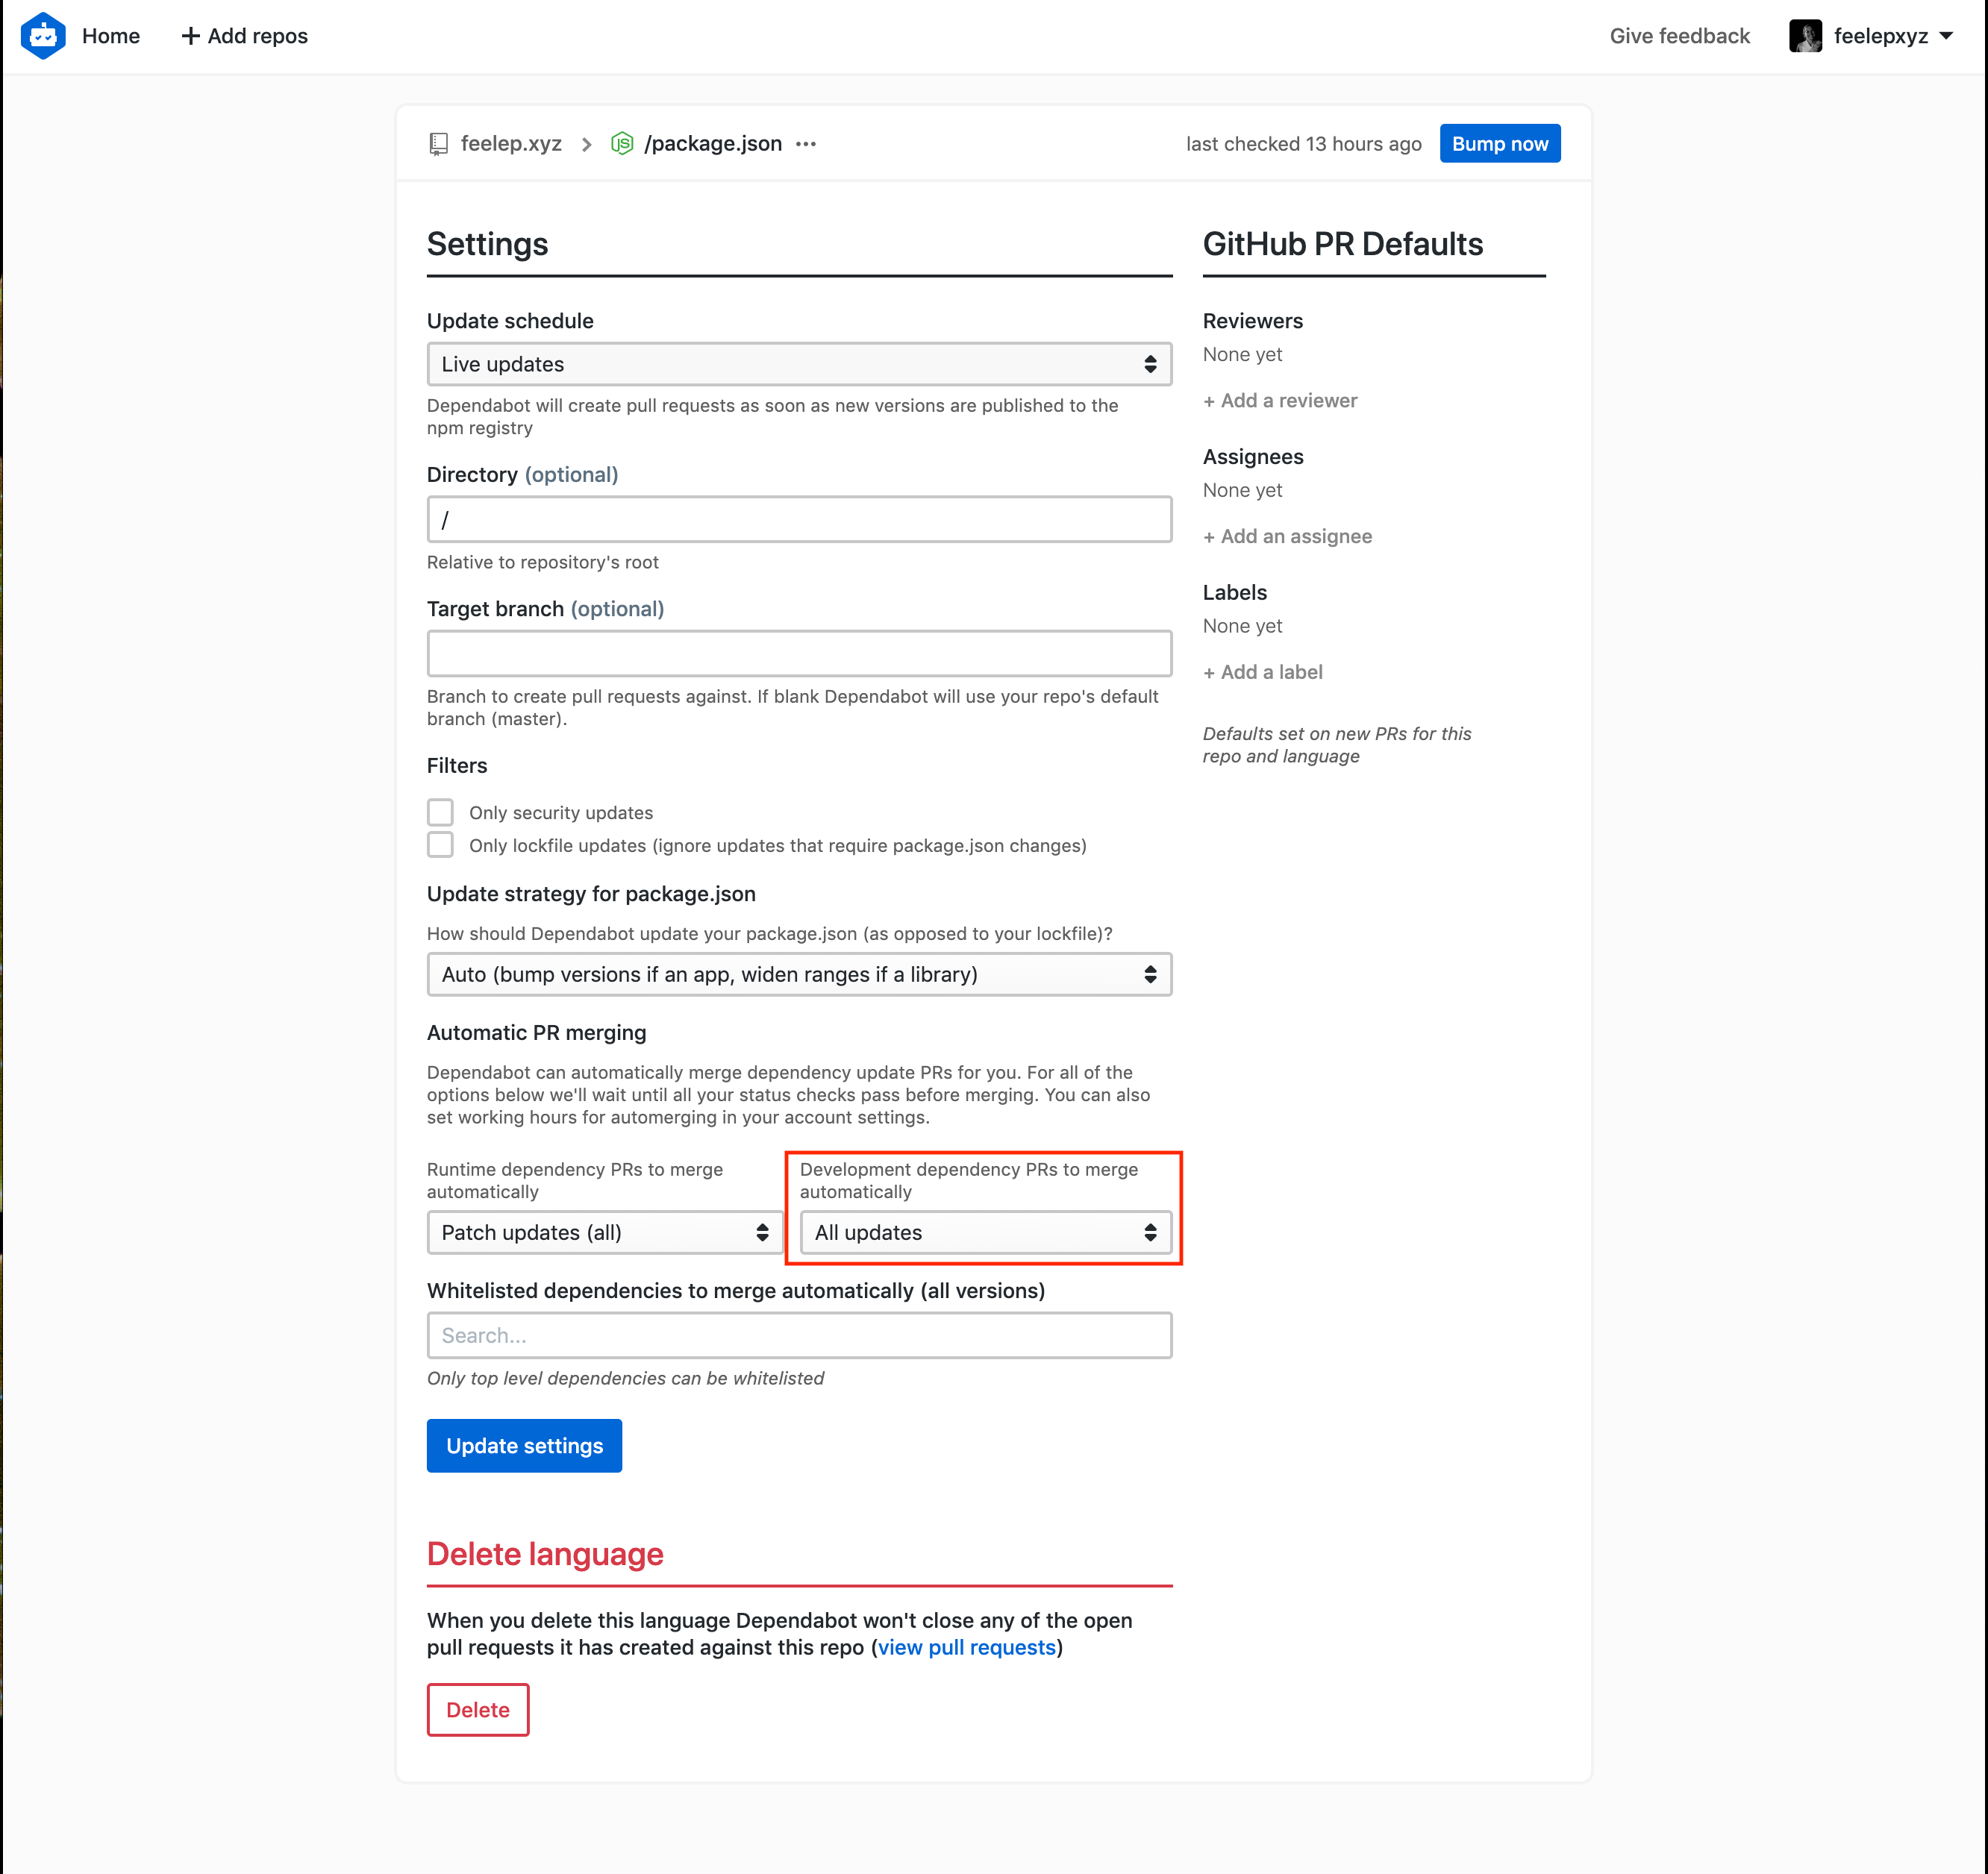Click the 'last checked 13 hours ago' text
This screenshot has height=1874, width=1988.
[1304, 144]
